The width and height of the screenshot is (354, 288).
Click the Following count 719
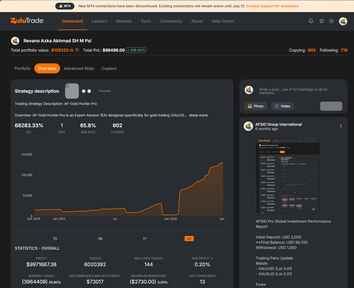(344, 50)
